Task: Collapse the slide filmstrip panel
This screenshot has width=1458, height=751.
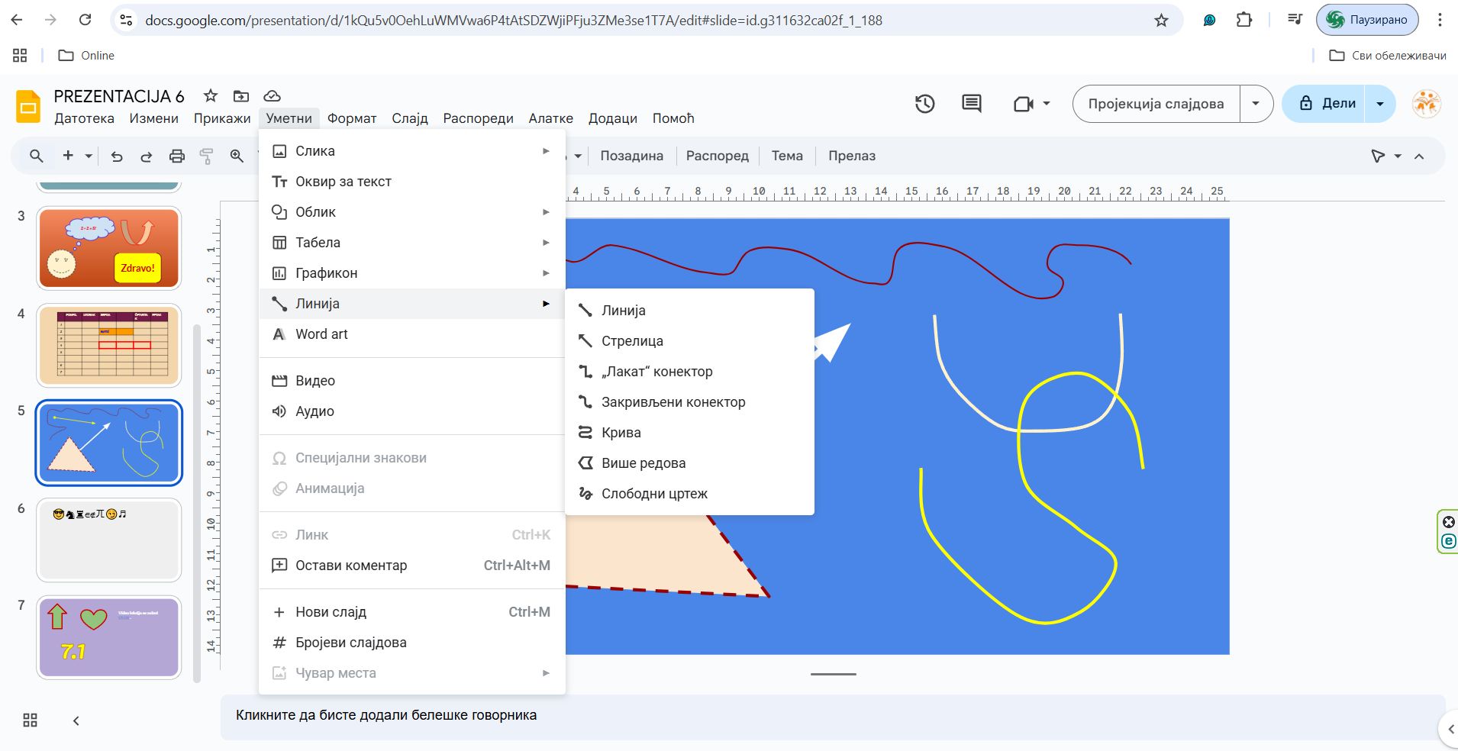Action: [x=76, y=720]
